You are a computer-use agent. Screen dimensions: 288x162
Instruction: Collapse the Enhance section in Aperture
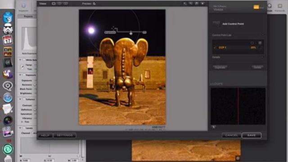20,99
